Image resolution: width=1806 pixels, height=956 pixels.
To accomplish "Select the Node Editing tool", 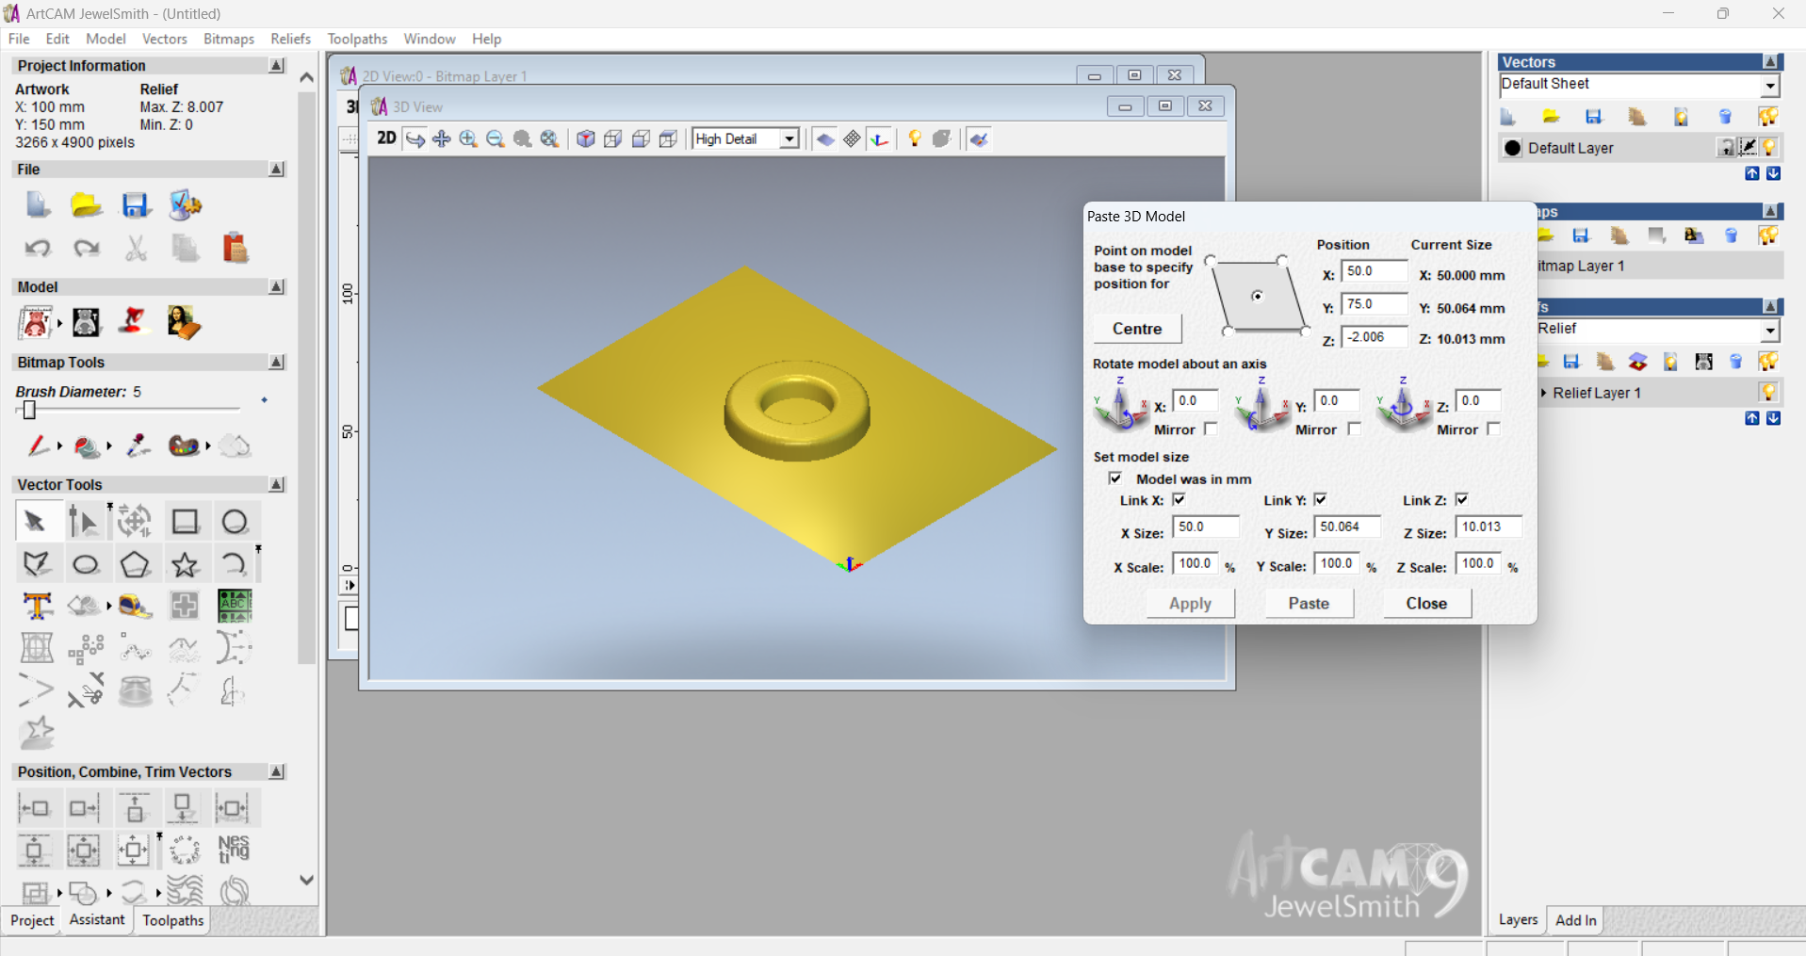I will pyautogui.click(x=84, y=521).
